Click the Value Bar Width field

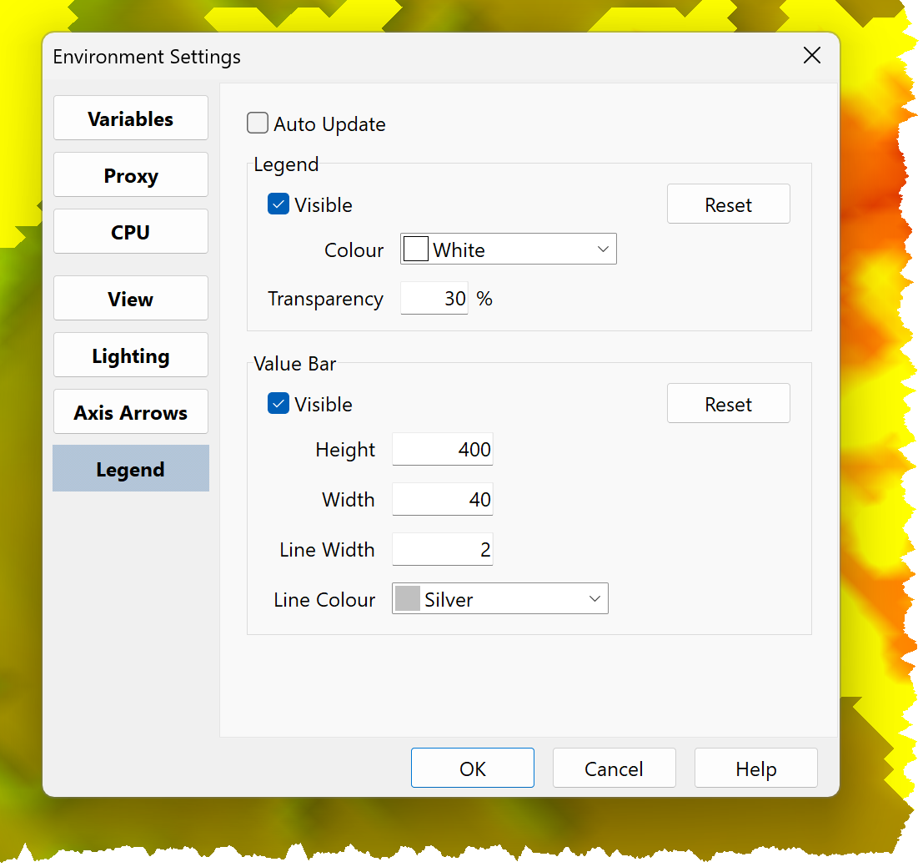pos(443,500)
